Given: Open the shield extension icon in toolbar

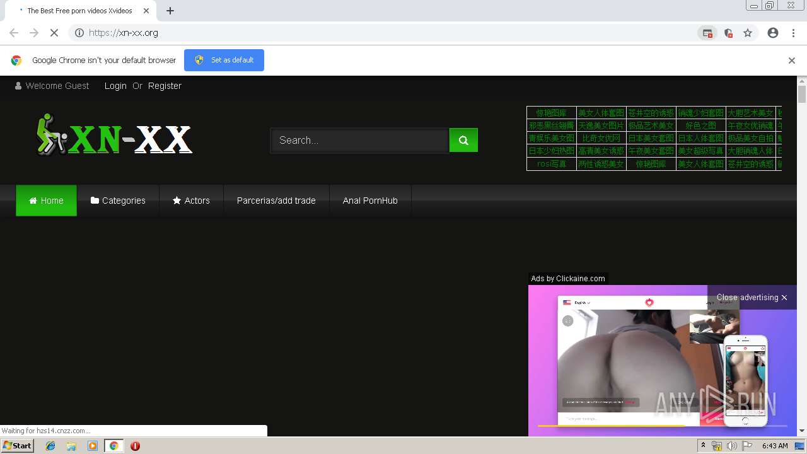Looking at the screenshot, I should click(728, 33).
